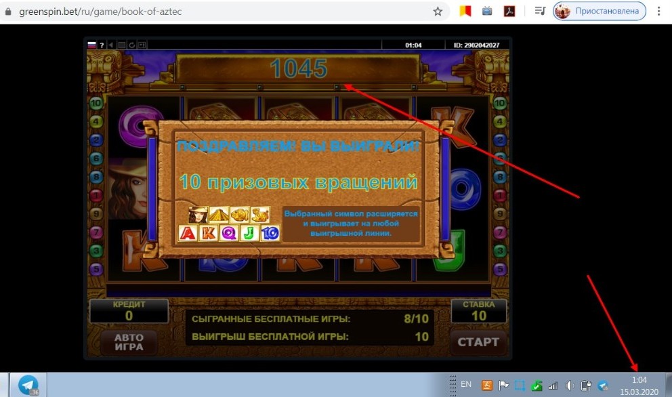The width and height of the screenshot is (672, 397).
Task: Click the line 3 marker on right side
Action: 500,251
